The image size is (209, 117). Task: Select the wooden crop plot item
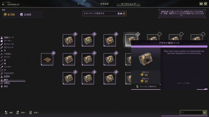coord(47,59)
